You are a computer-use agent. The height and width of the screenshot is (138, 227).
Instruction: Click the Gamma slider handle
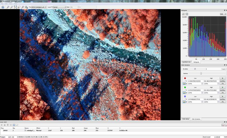[x=201, y=73]
